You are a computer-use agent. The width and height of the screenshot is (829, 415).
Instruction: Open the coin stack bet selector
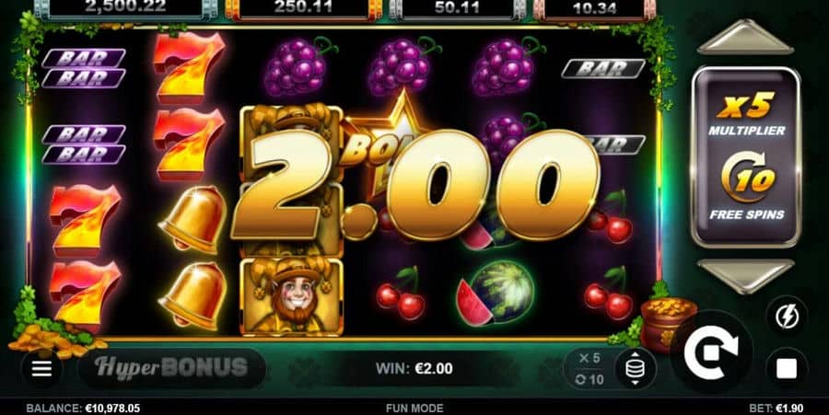(635, 369)
